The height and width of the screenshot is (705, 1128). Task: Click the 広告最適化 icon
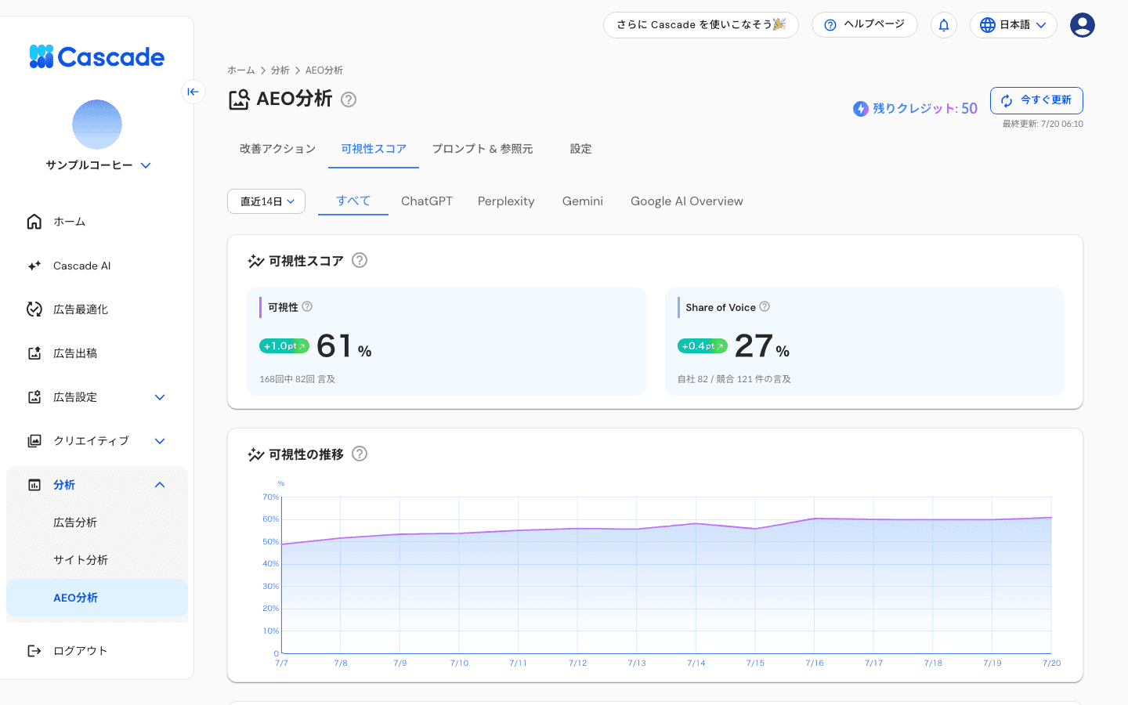34,309
